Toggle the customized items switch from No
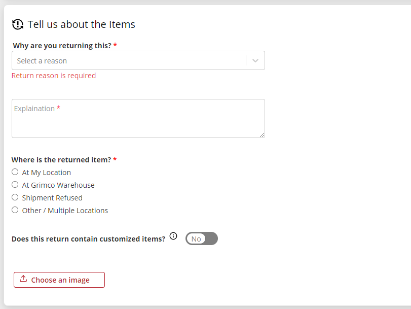 (x=201, y=238)
